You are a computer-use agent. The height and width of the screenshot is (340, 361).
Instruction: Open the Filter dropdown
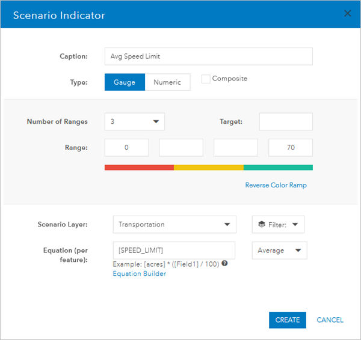[x=278, y=225]
